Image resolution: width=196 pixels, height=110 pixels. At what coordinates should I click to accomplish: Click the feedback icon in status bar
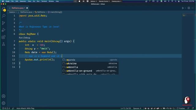click(188, 108)
